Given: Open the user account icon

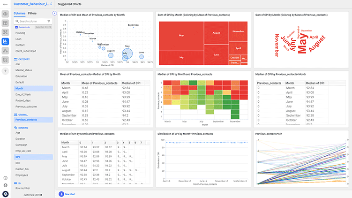Looking at the screenshot, I should (x=5, y=185).
